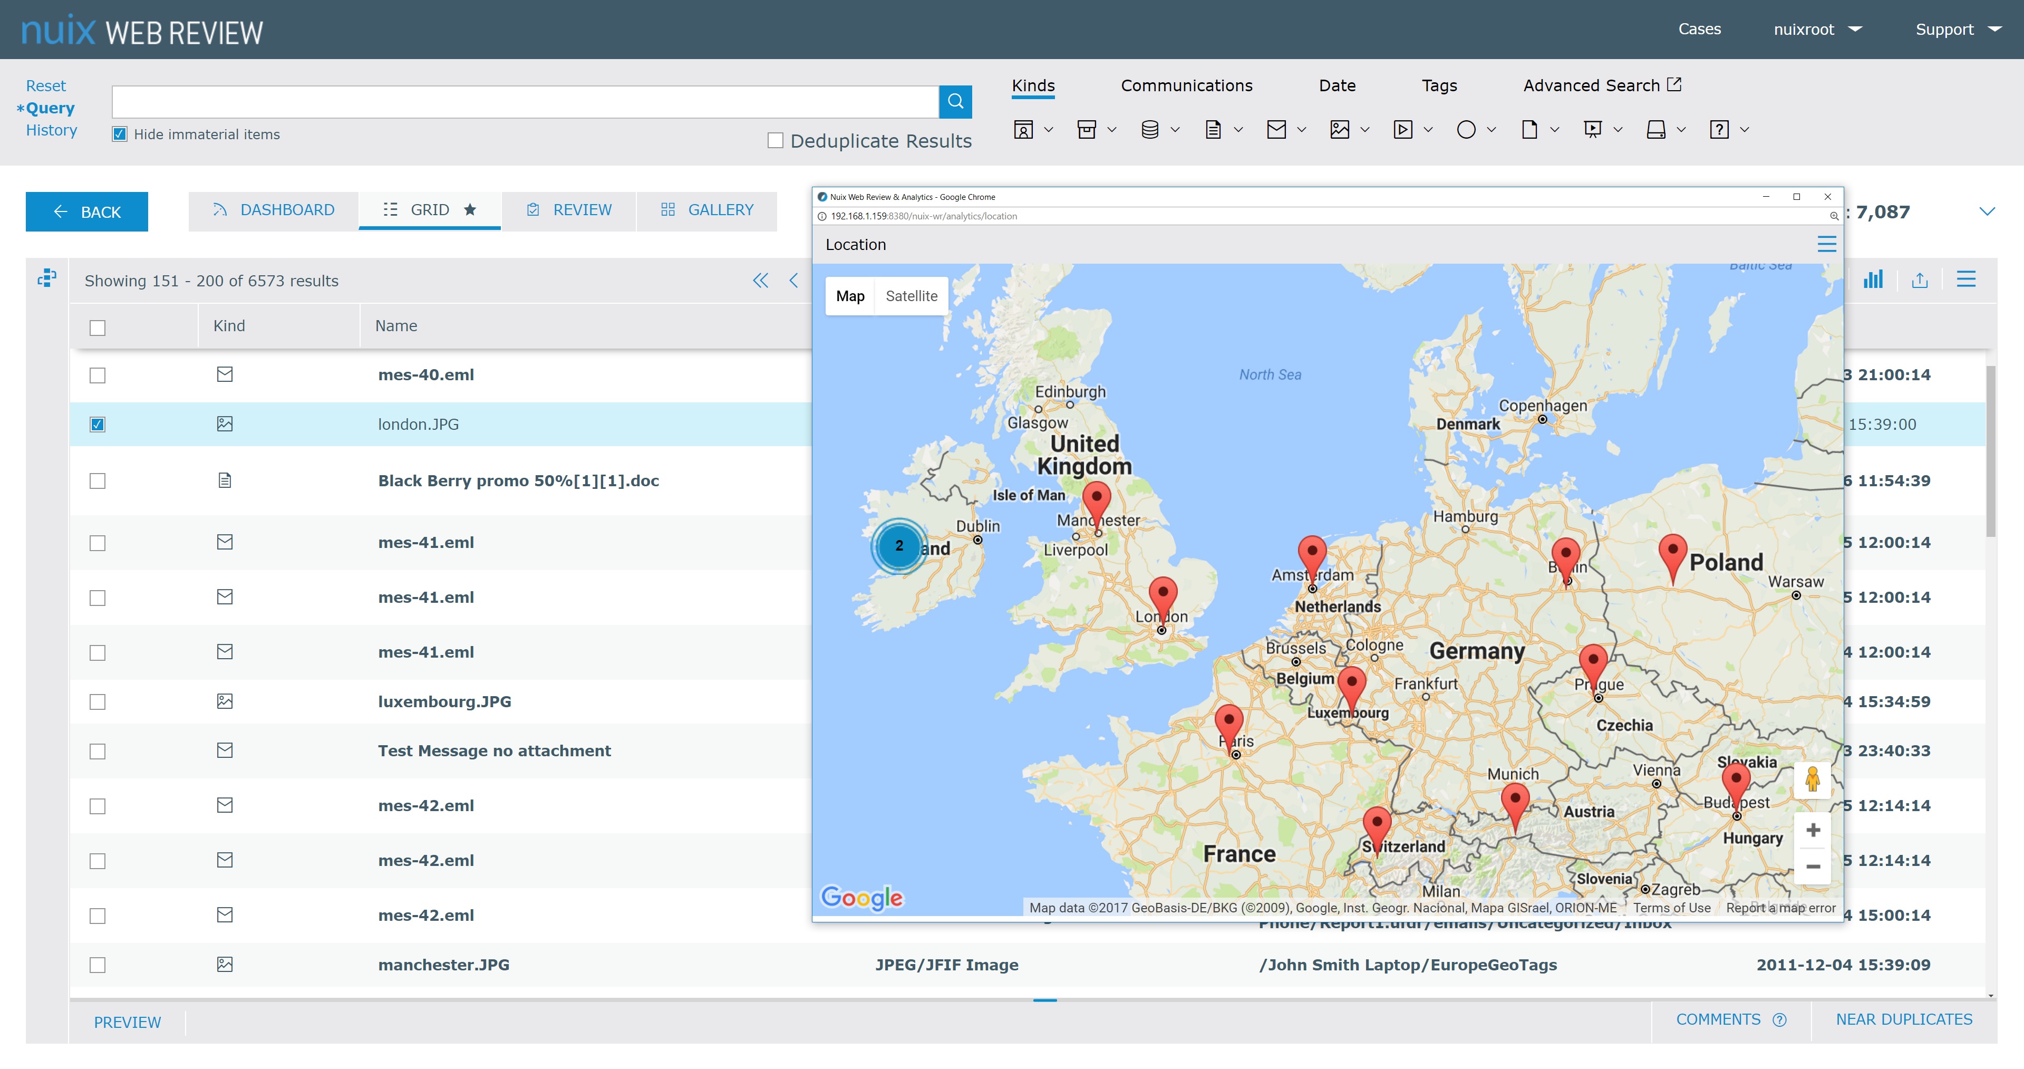Select the calendar and contacts kind icon
Image resolution: width=2024 pixels, height=1069 pixels.
1023,130
